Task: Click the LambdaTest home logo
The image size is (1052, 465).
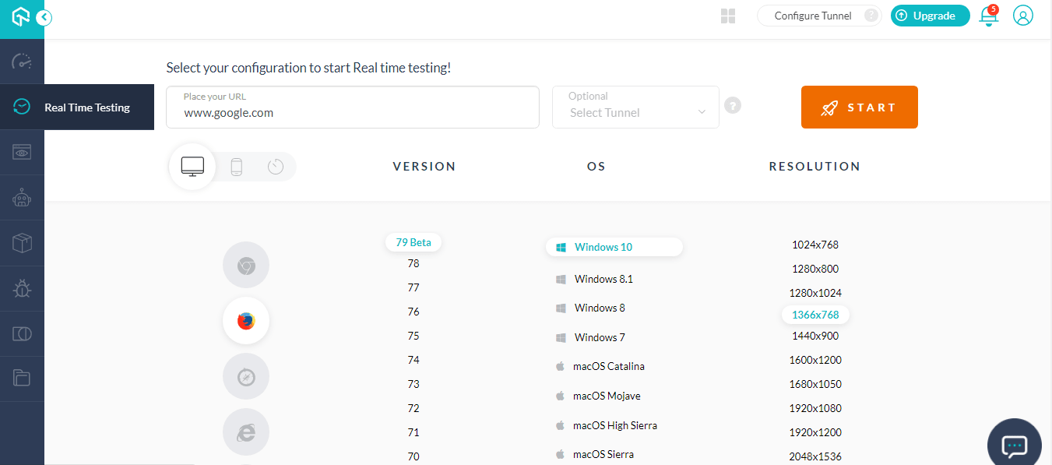Action: click(19, 16)
